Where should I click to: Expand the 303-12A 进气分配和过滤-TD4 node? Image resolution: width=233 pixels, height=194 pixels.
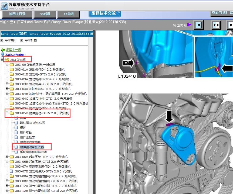[x=7, y=186]
